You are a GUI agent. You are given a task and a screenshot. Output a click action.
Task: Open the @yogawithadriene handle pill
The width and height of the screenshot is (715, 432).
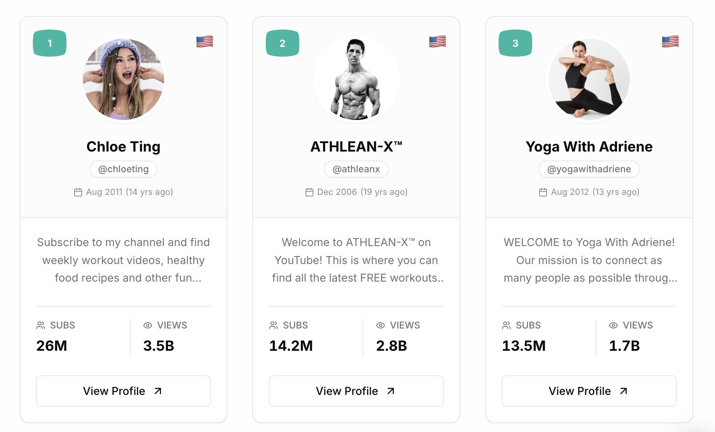[x=589, y=169]
